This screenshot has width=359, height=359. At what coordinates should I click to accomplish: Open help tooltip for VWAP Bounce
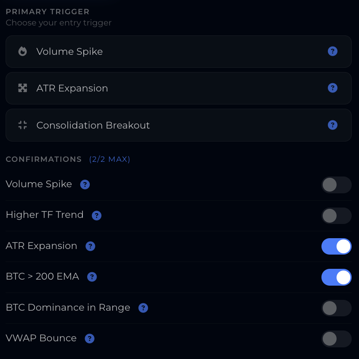[x=89, y=339]
